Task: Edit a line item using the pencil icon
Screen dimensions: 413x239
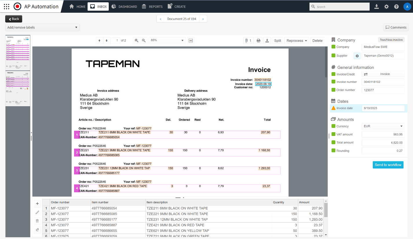Action: (37, 212)
